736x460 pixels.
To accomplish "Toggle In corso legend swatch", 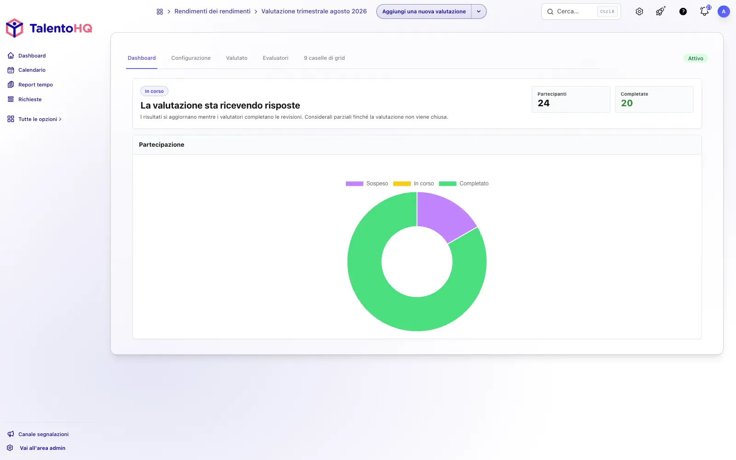I will (402, 184).
